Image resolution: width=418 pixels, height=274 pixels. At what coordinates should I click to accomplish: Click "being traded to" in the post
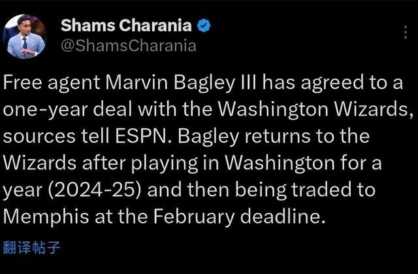pyautogui.click(x=306, y=190)
